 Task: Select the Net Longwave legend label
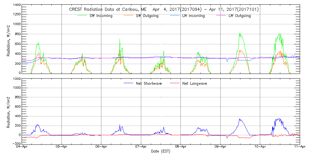(194, 83)
